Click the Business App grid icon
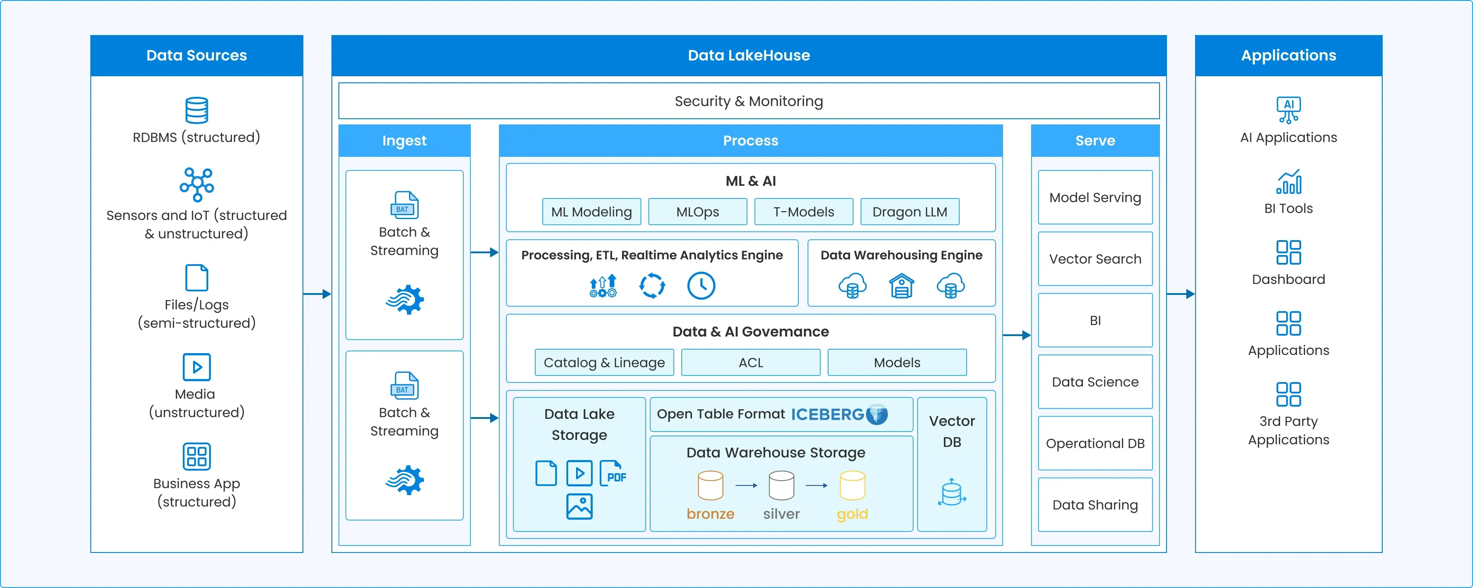 tap(197, 456)
